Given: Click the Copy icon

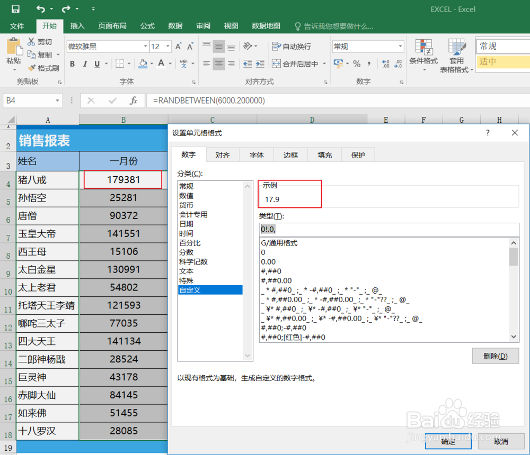Looking at the screenshot, I should click(31, 54).
